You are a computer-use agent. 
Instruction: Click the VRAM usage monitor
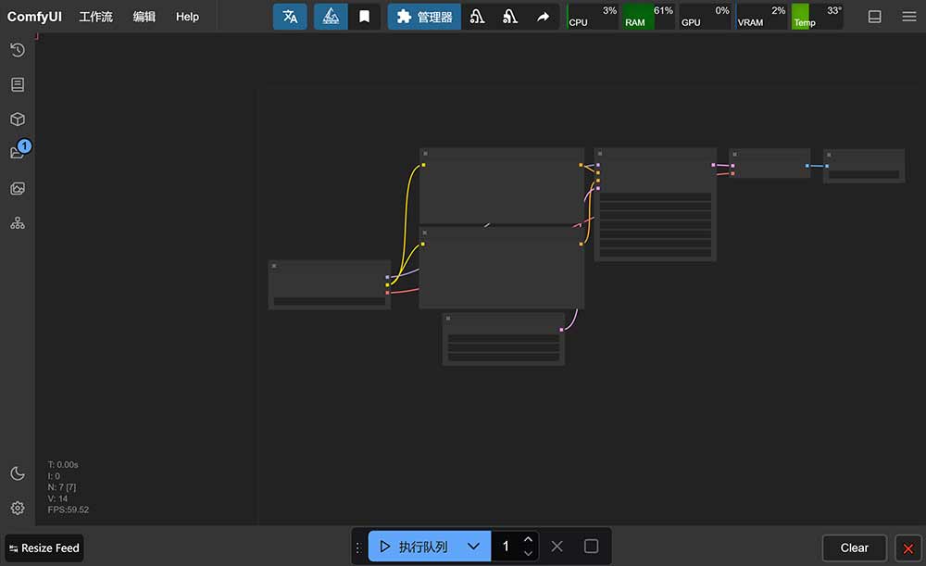point(761,17)
